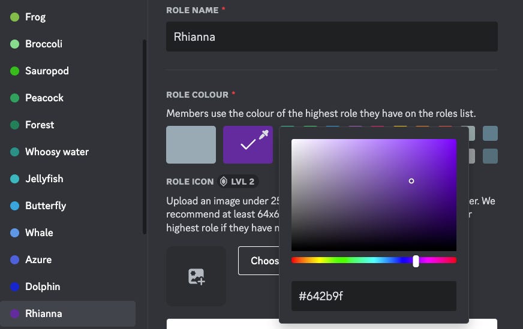
Task: Select the Peacock role
Action: click(68, 98)
